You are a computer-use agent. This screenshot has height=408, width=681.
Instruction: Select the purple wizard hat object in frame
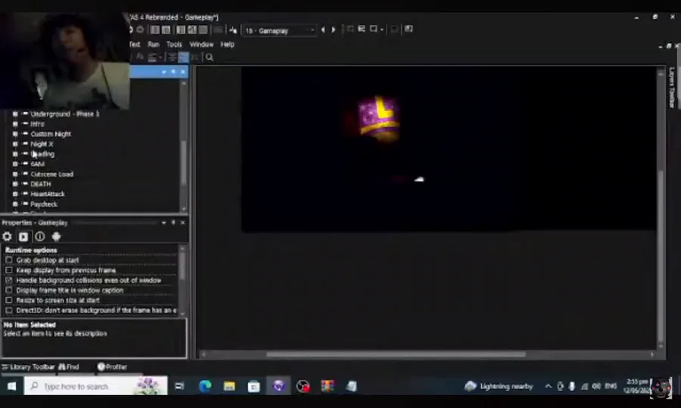point(379,119)
